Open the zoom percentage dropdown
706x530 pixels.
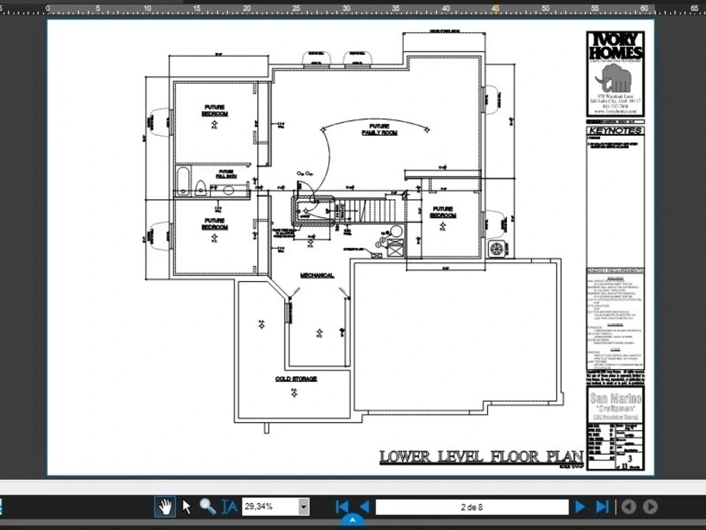click(x=302, y=506)
